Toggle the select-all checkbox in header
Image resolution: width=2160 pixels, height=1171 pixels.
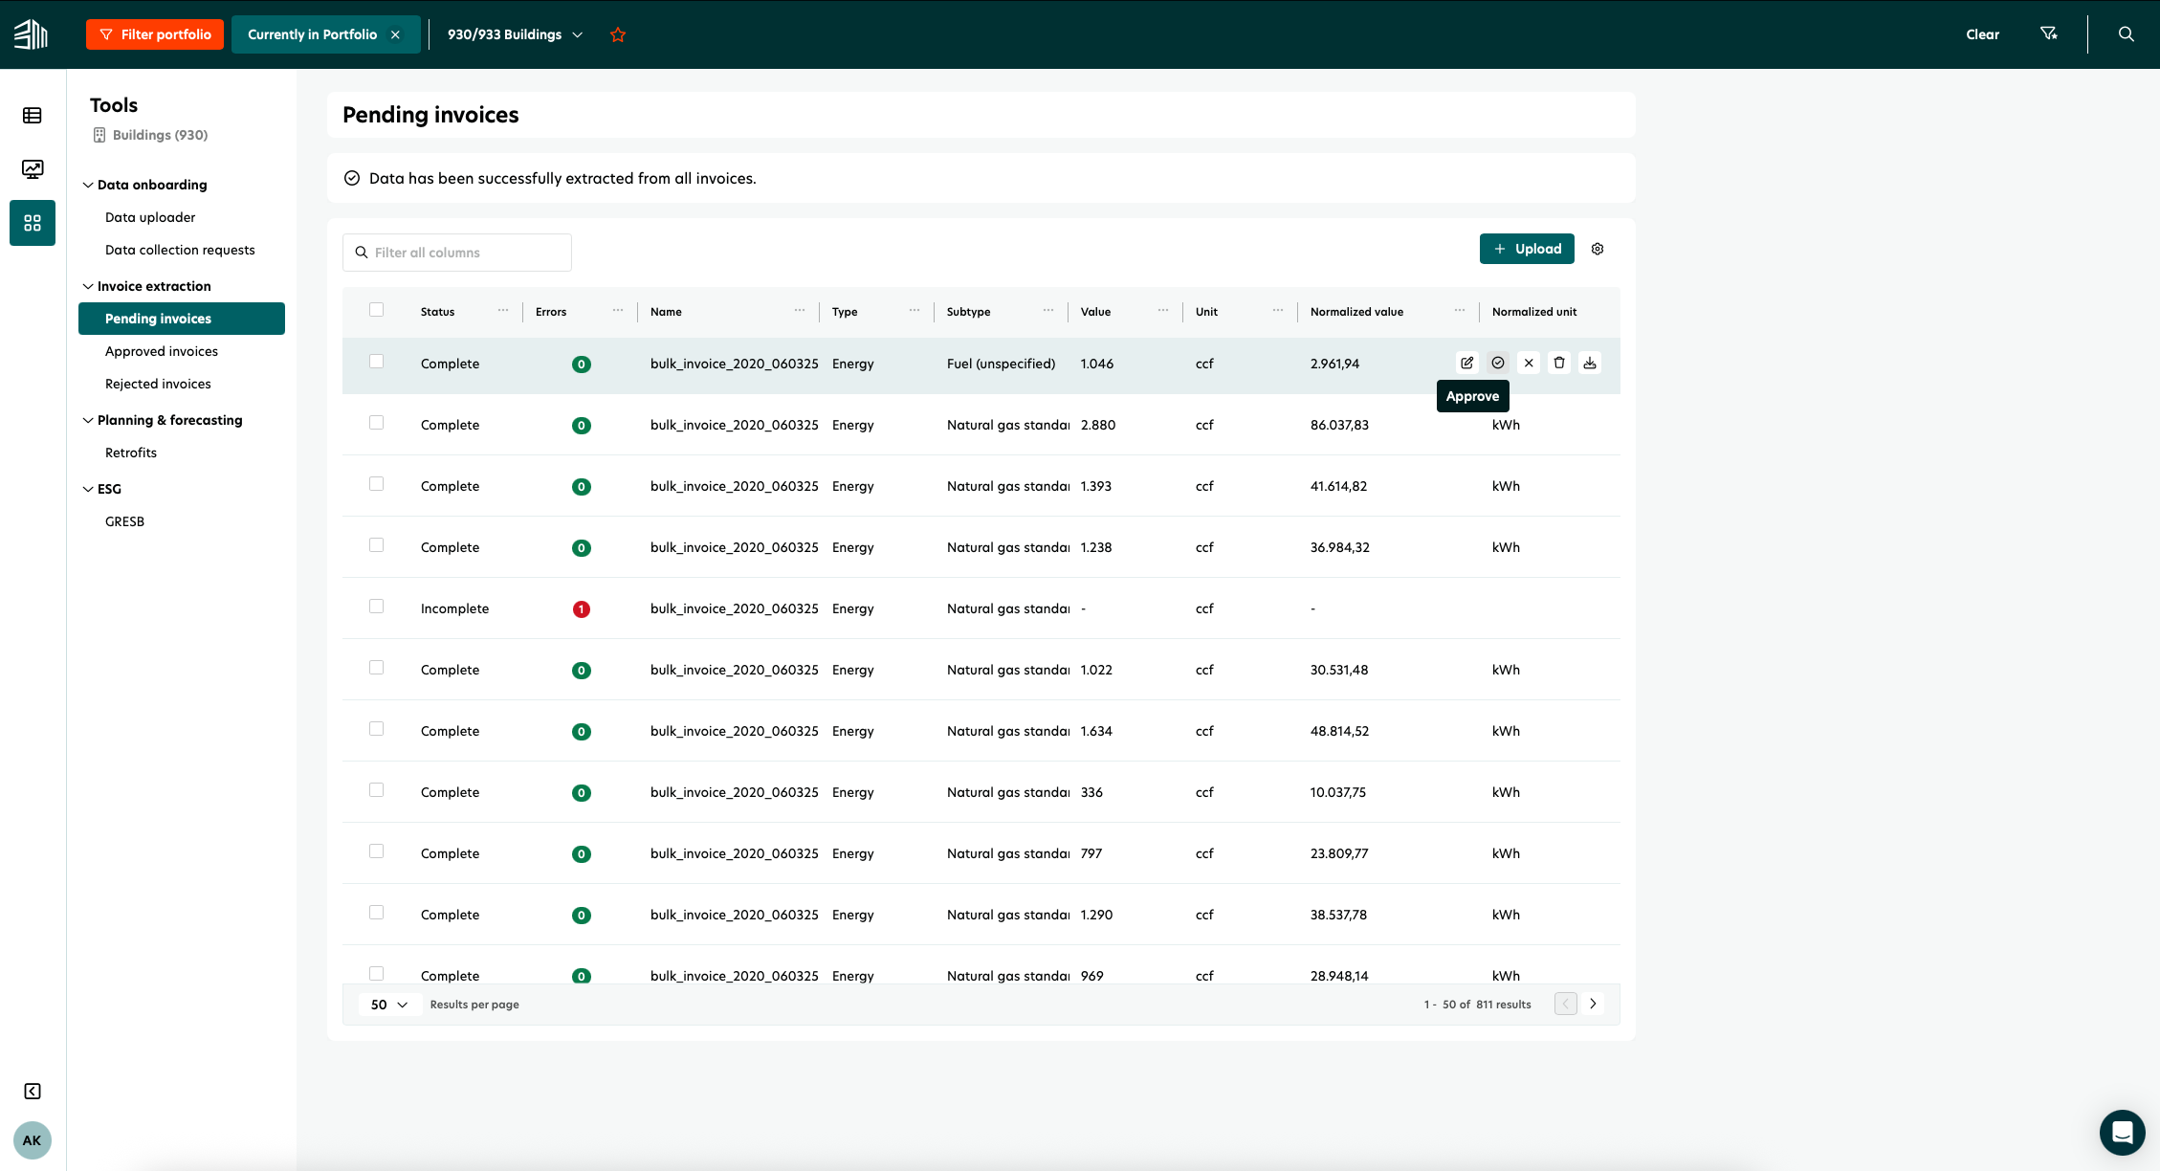coord(376,310)
